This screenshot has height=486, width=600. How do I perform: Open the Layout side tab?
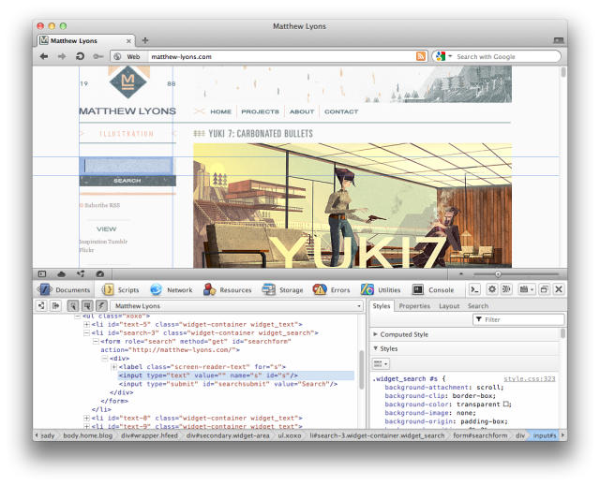point(449,306)
